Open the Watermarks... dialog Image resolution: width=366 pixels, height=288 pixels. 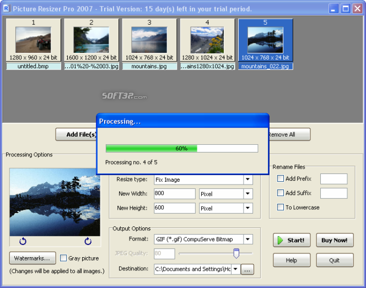point(33,258)
